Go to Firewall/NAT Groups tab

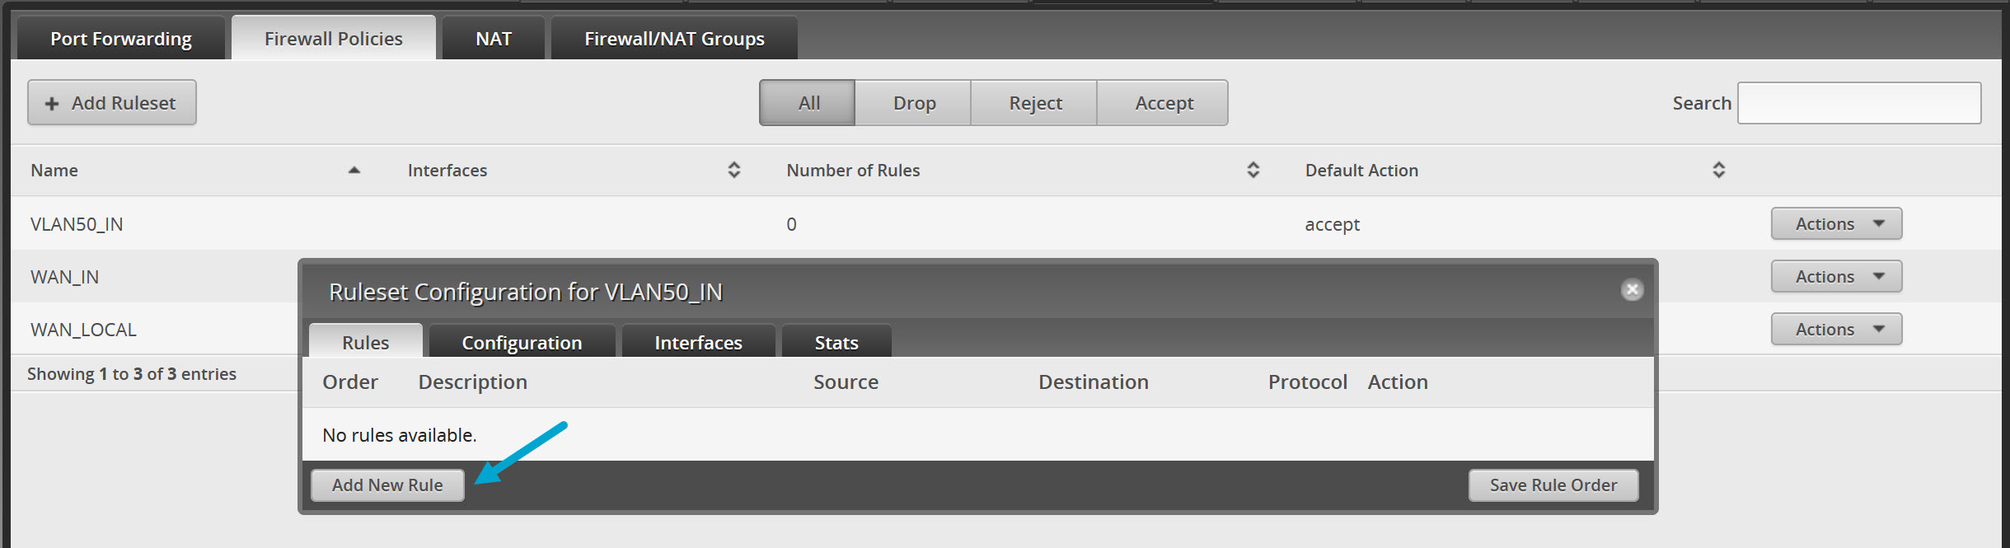point(674,39)
